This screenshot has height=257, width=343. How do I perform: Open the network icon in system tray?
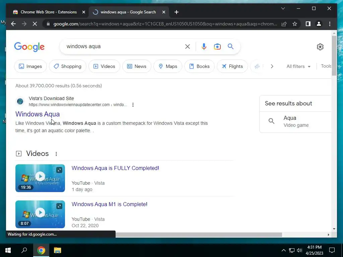click(x=292, y=250)
